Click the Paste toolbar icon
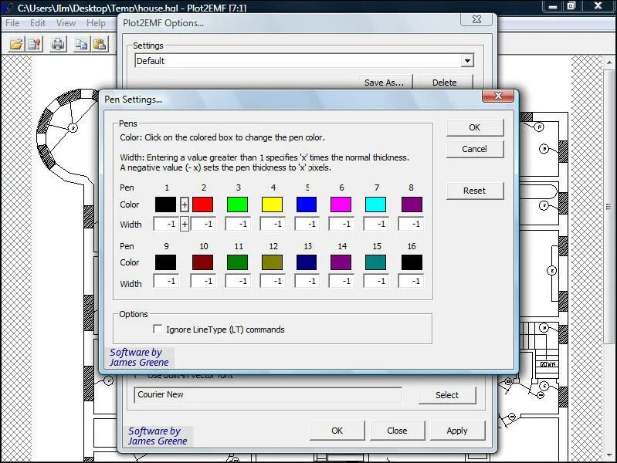Screen dimensions: 617x463 100,44
